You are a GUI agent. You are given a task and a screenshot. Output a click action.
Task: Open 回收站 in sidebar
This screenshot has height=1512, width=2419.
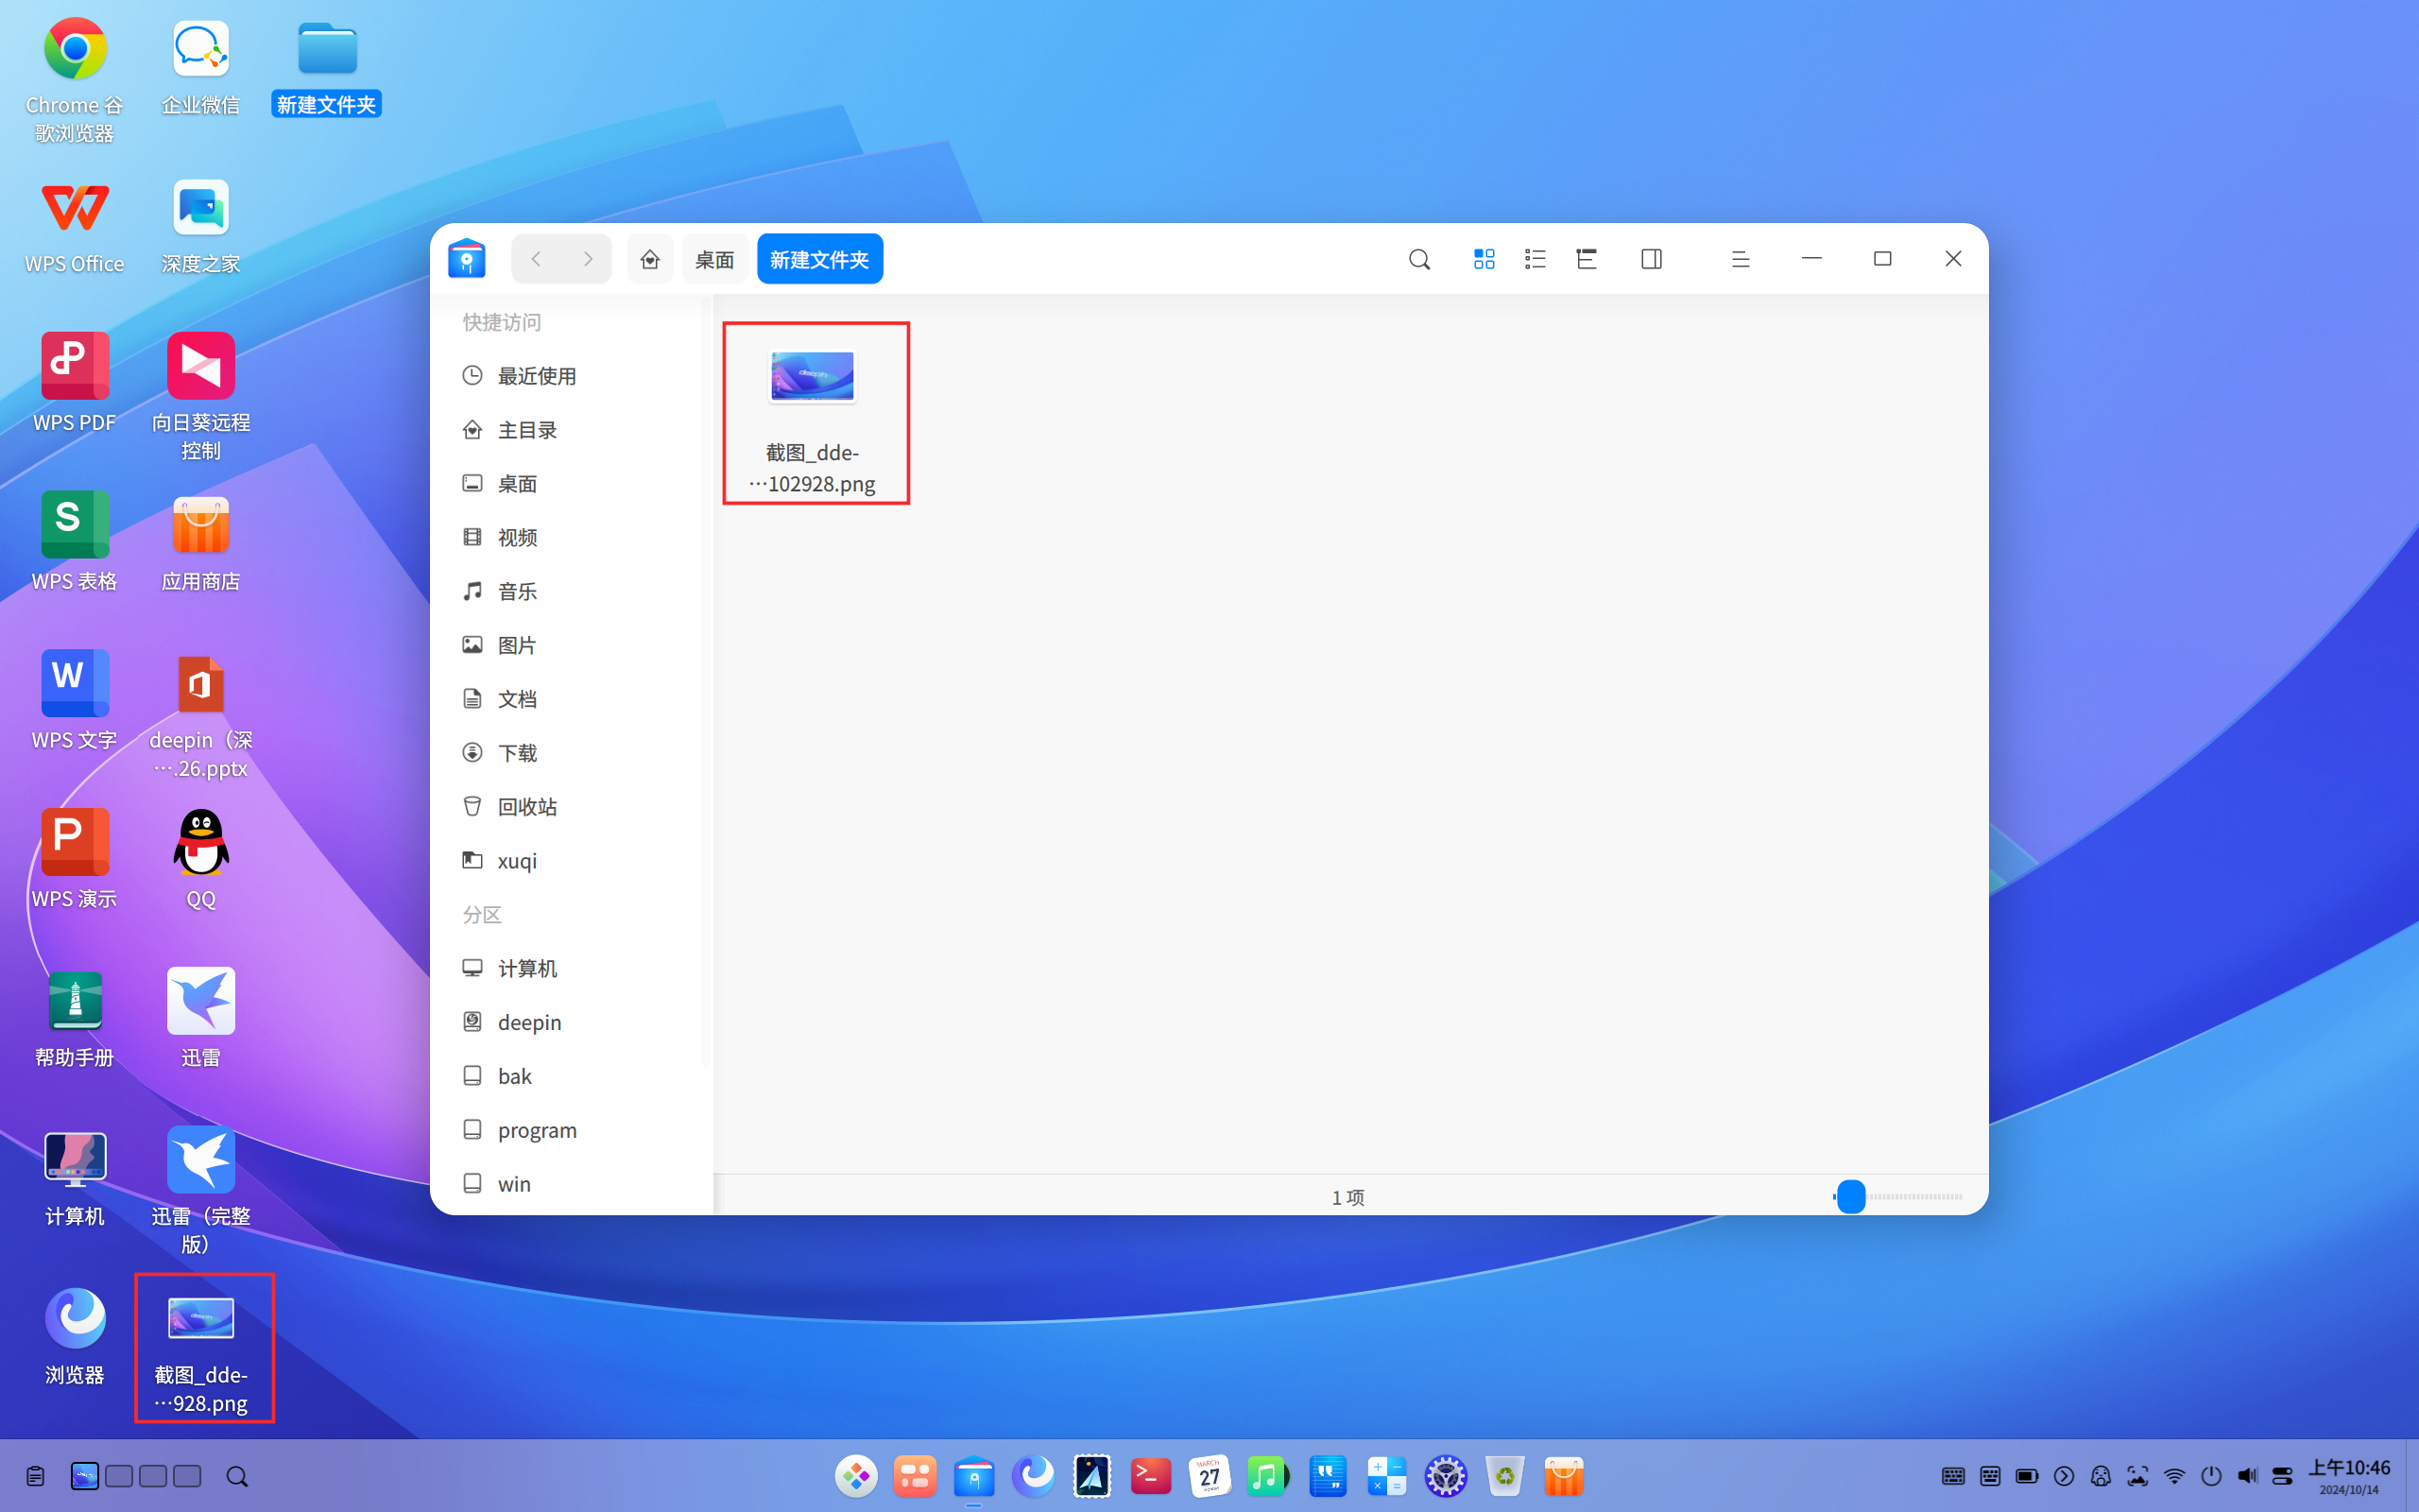coord(572,807)
